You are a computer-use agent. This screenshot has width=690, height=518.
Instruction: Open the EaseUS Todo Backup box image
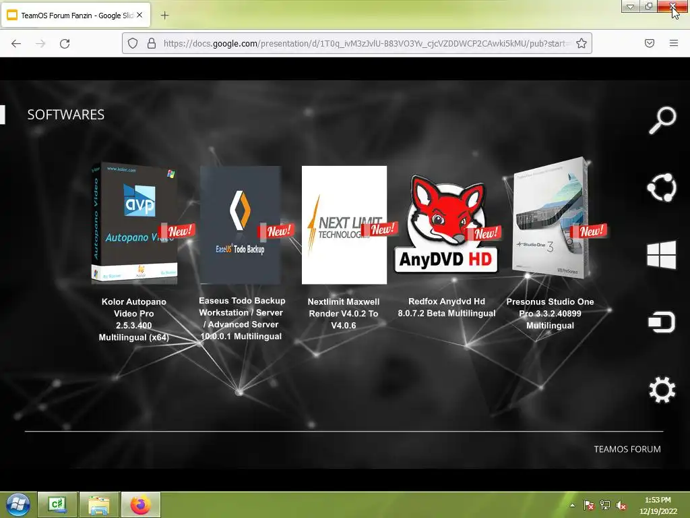[x=241, y=225]
